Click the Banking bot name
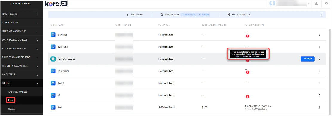Image resolution: width=332 pixels, height=116 pixels. click(62, 35)
